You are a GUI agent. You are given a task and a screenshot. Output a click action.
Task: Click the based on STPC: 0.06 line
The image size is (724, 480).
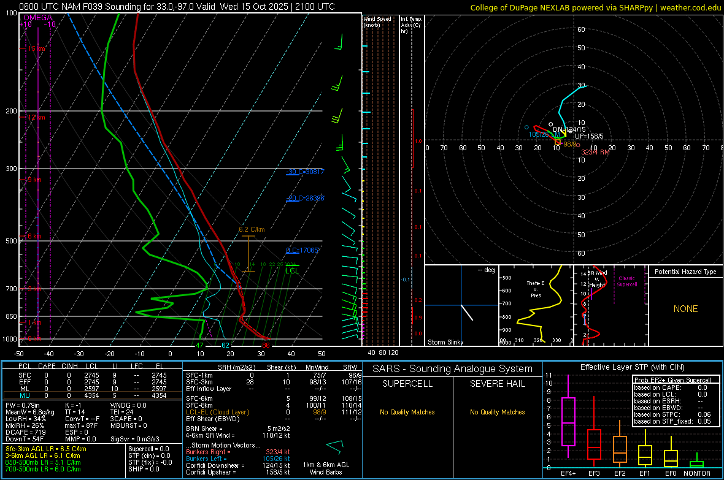pos(672,414)
